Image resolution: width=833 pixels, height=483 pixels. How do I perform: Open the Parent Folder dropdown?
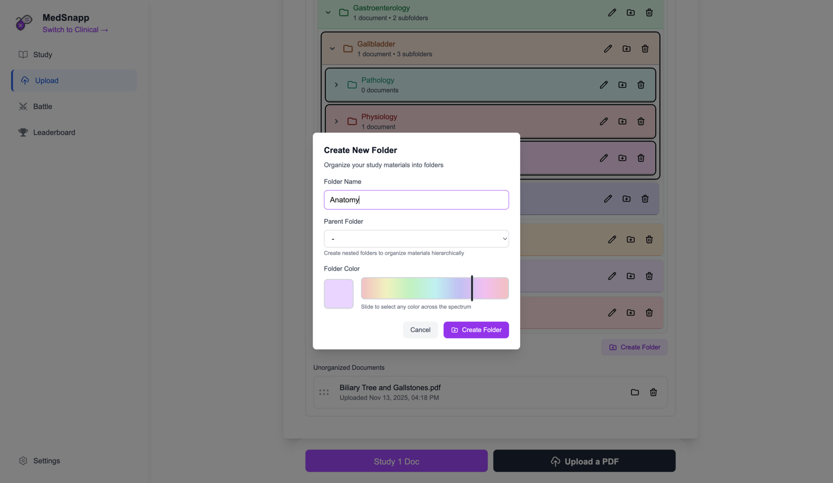pos(416,239)
